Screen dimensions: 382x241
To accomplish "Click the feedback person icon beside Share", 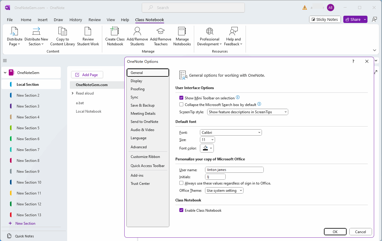I will pos(374,19).
